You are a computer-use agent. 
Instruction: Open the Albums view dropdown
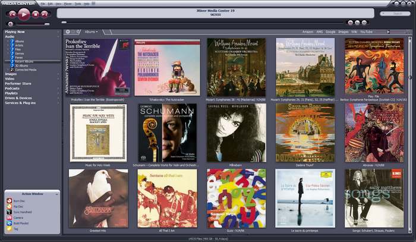pos(91,32)
